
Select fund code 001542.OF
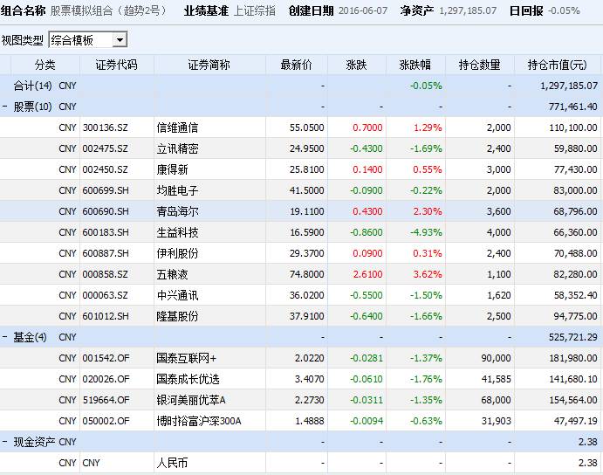(106, 358)
